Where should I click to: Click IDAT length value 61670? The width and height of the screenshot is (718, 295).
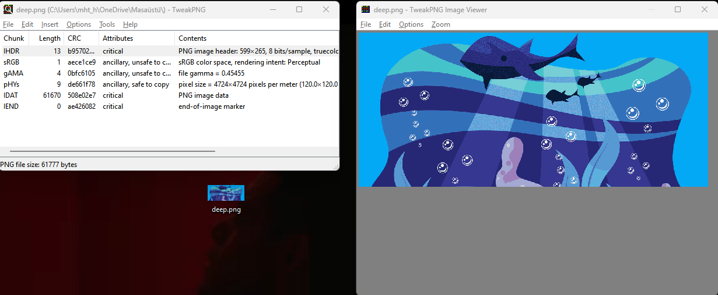52,95
